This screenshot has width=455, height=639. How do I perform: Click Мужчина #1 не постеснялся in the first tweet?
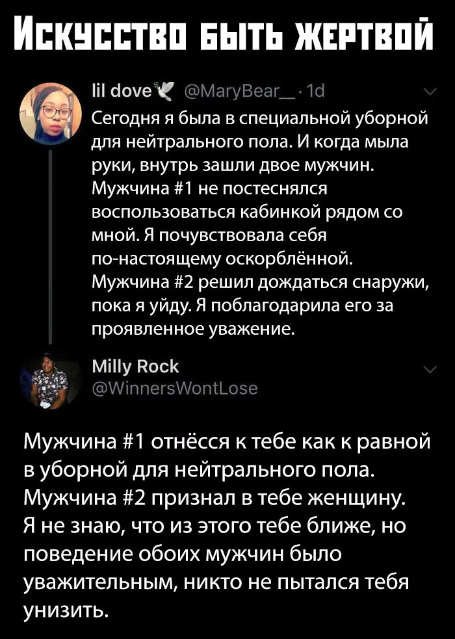[210, 189]
